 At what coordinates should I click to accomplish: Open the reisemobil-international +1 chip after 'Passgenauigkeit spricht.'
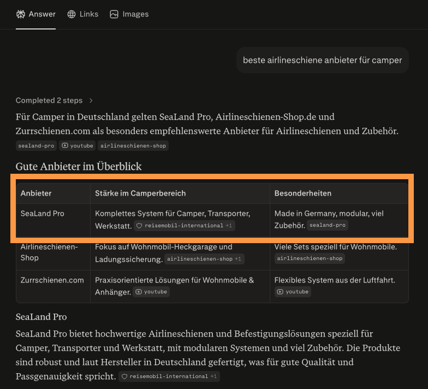[169, 376]
